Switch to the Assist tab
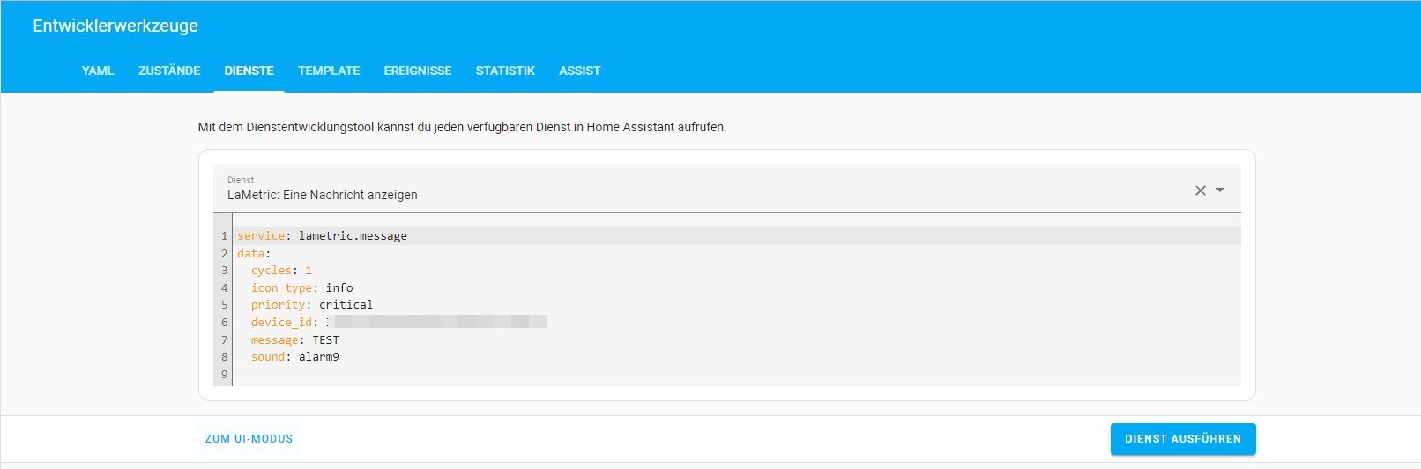This screenshot has height=469, width=1421. click(x=579, y=71)
